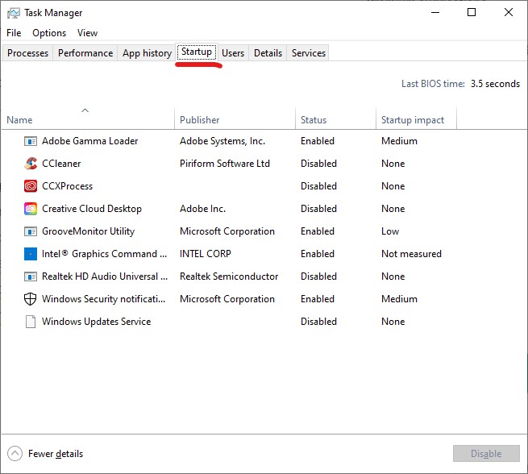The width and height of the screenshot is (528, 474).
Task: Select the Windows Security notification entry name
Action: click(104, 299)
